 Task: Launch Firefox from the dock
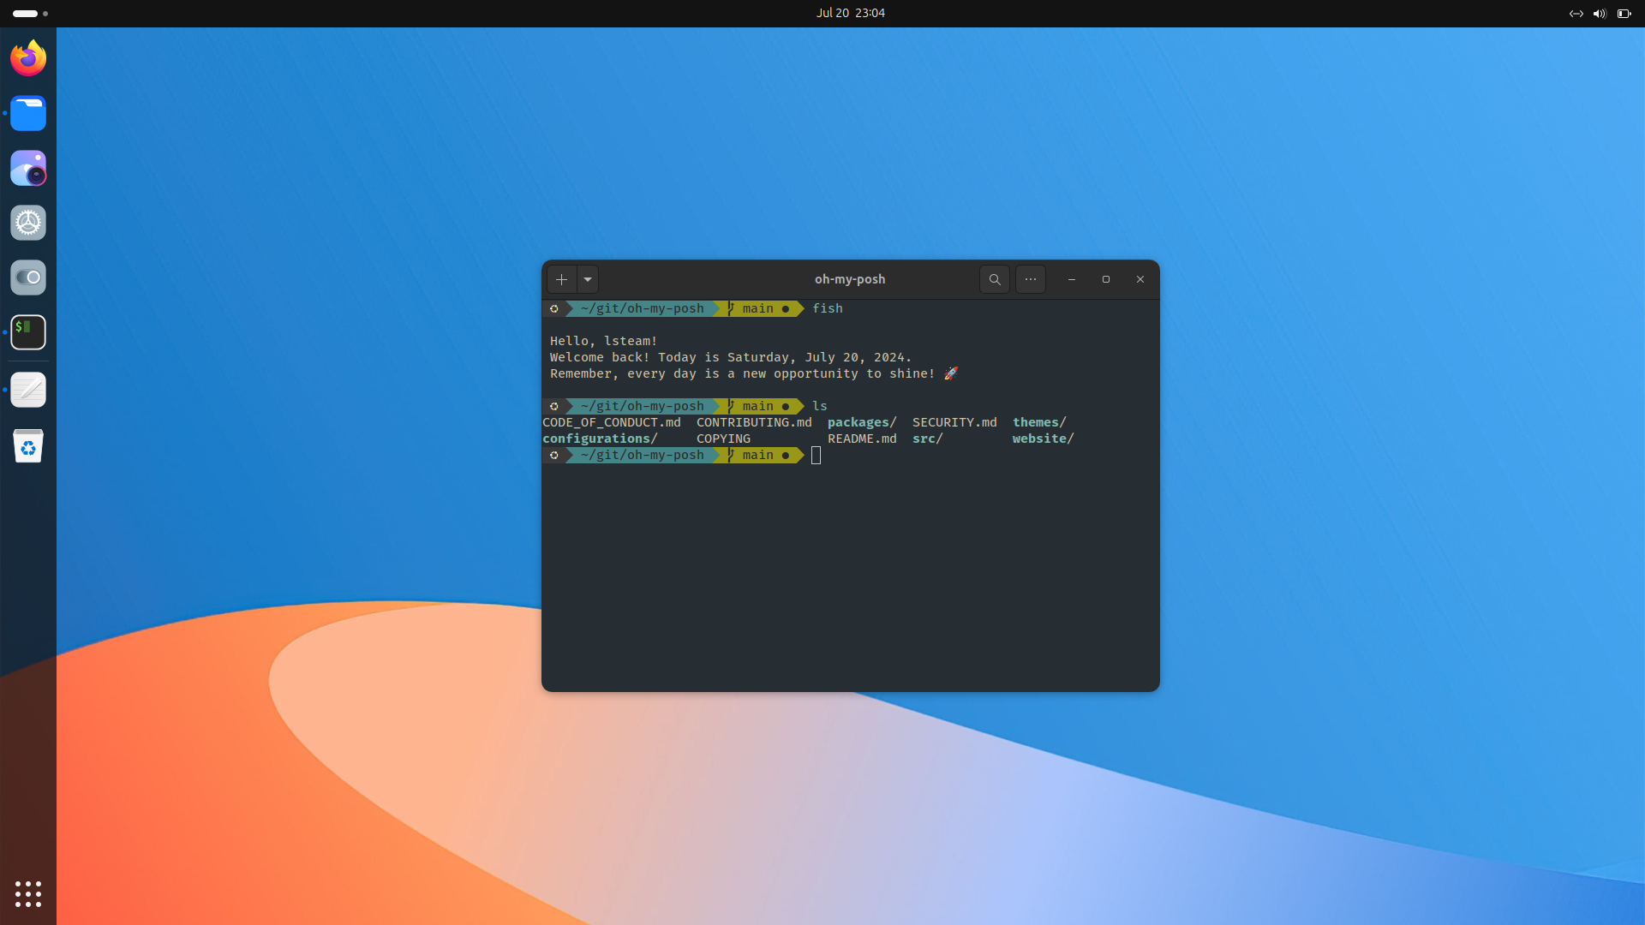(x=28, y=58)
